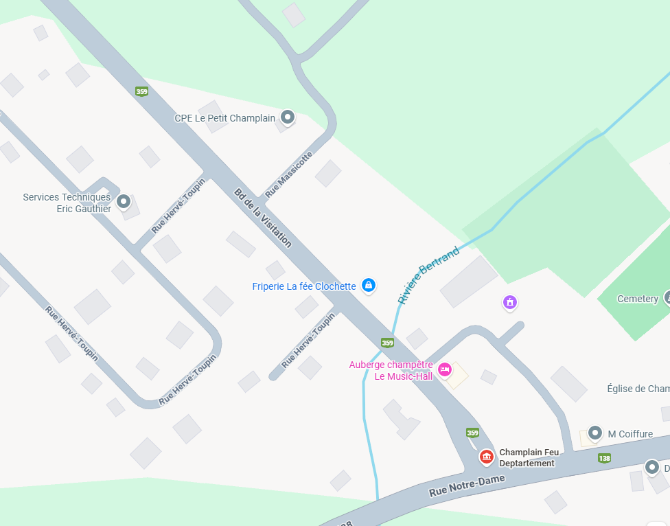
Task: Click the Cemetery marker icon
Action: 667,297
